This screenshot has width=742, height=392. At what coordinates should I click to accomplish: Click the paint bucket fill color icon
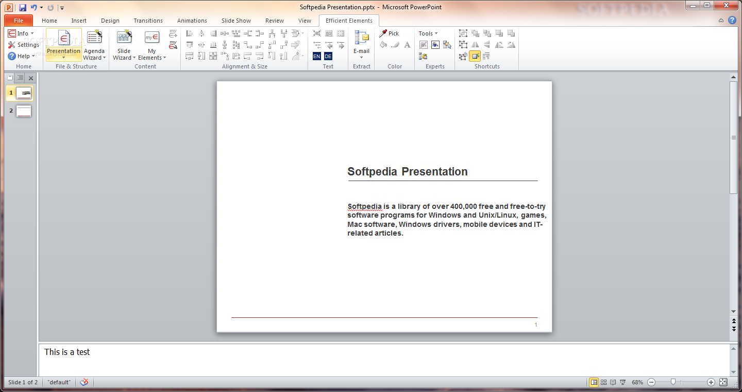pyautogui.click(x=383, y=45)
